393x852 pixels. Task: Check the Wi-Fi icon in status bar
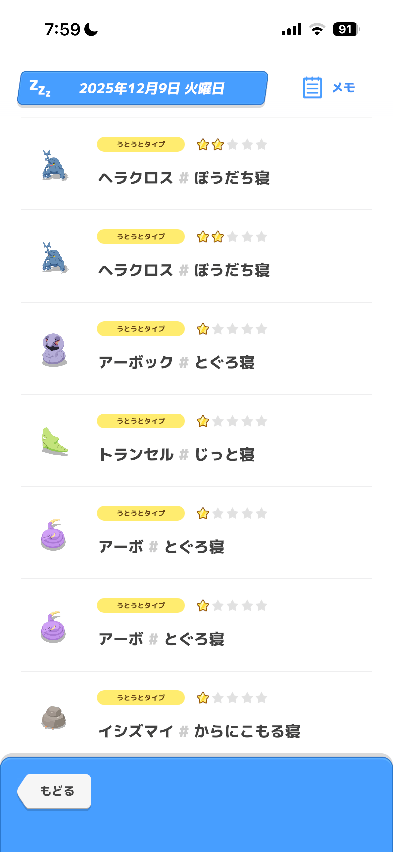tap(317, 29)
